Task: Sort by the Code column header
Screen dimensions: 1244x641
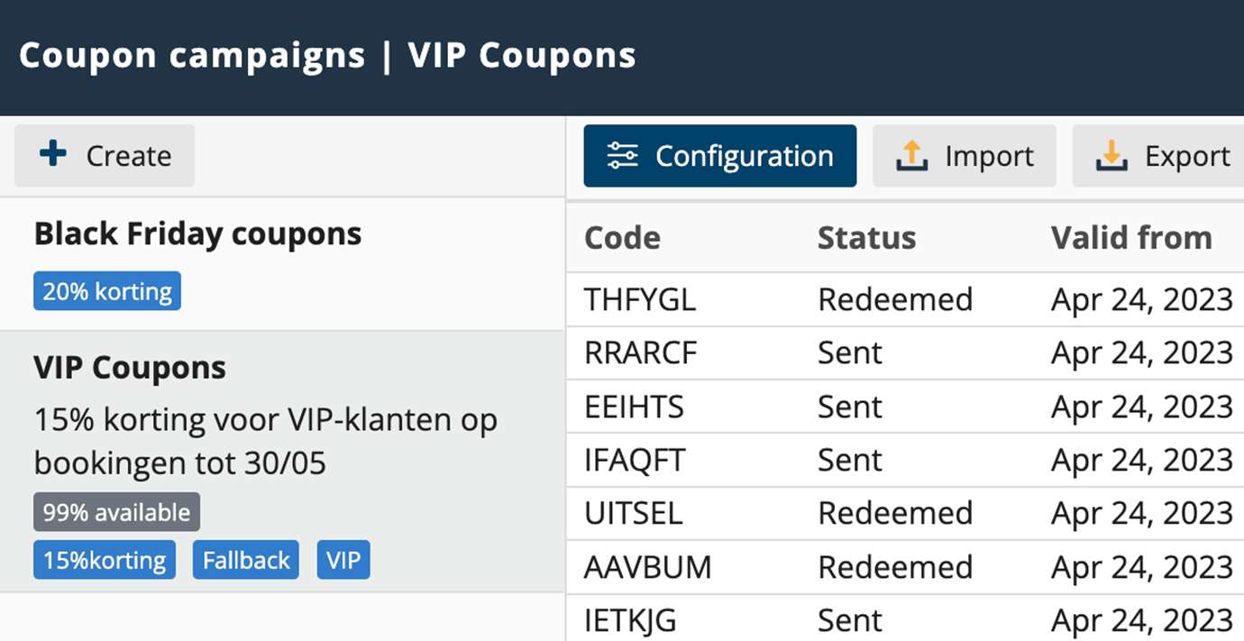Action: [622, 238]
